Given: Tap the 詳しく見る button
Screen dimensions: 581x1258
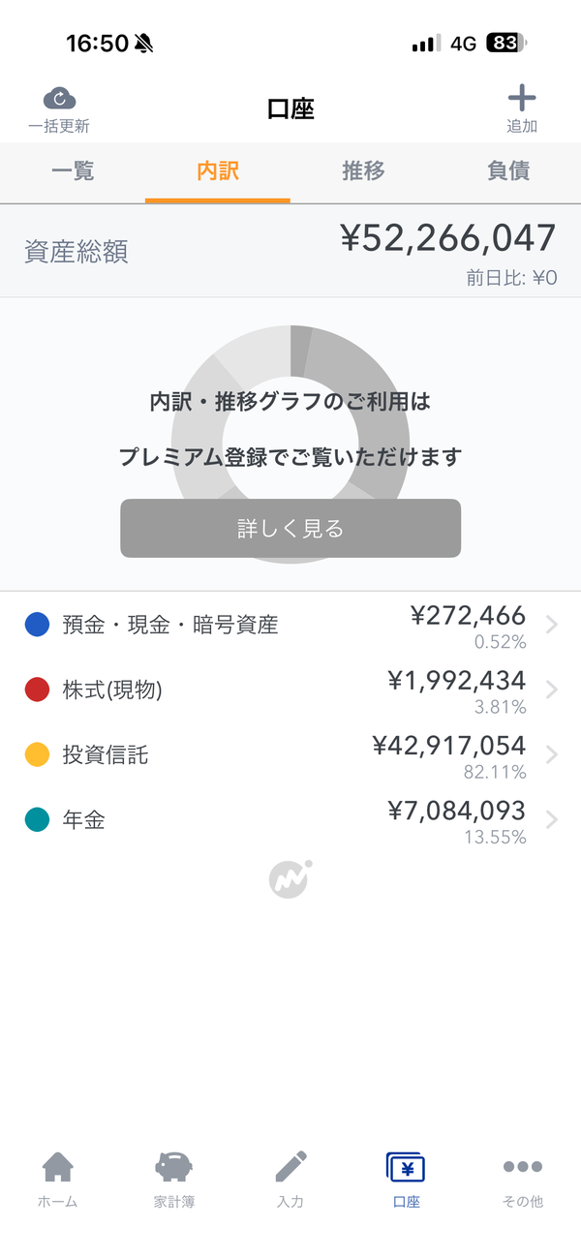Looking at the screenshot, I should click(x=290, y=528).
